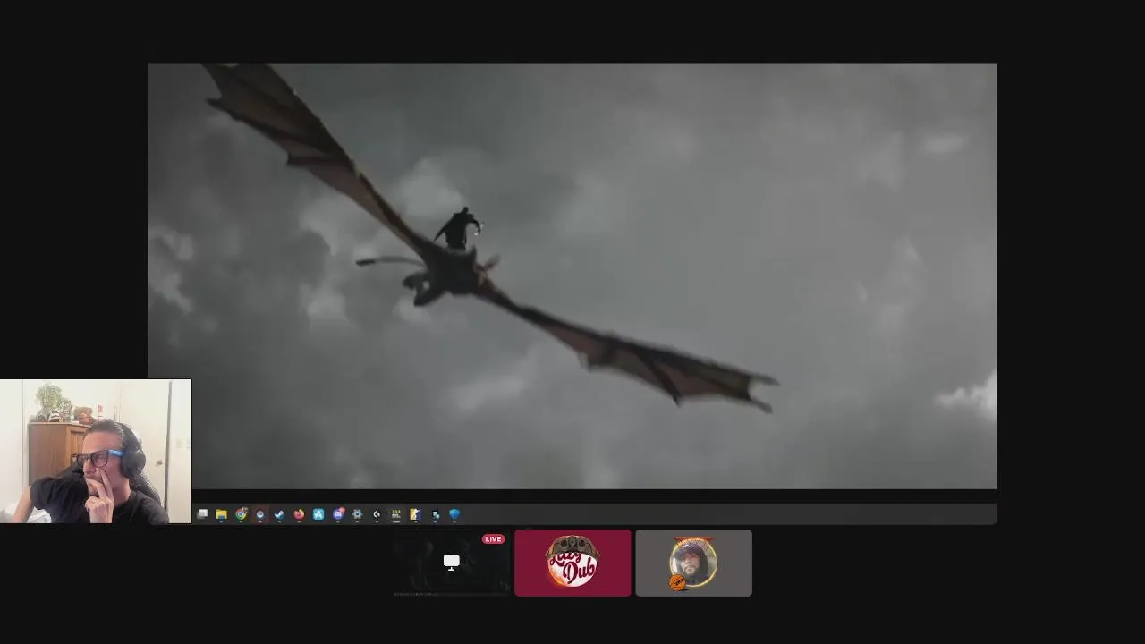Screen dimensions: 1145x644
Task: Launch Steam from the taskbar
Action: [x=279, y=514]
